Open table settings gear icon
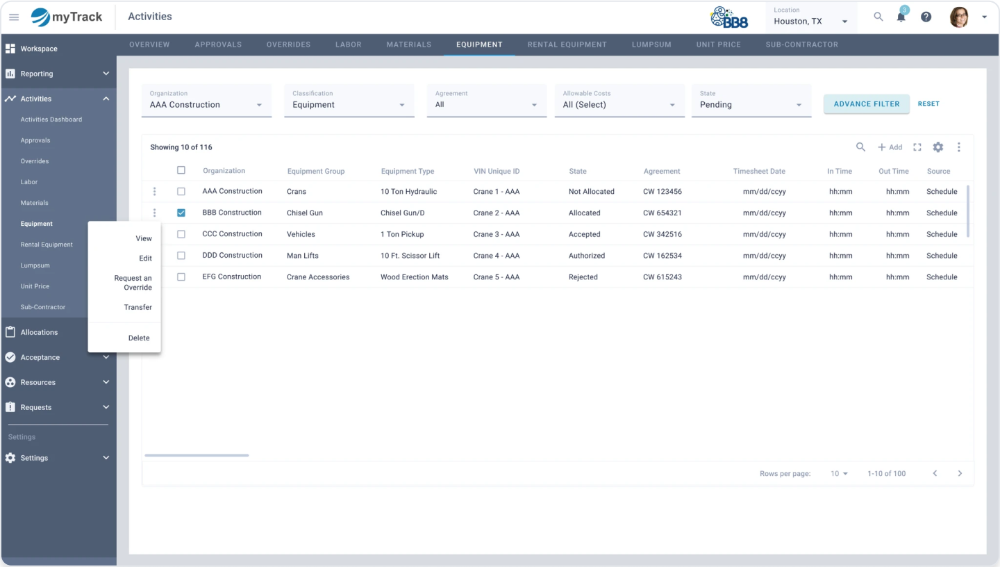The width and height of the screenshot is (1000, 567). click(938, 147)
